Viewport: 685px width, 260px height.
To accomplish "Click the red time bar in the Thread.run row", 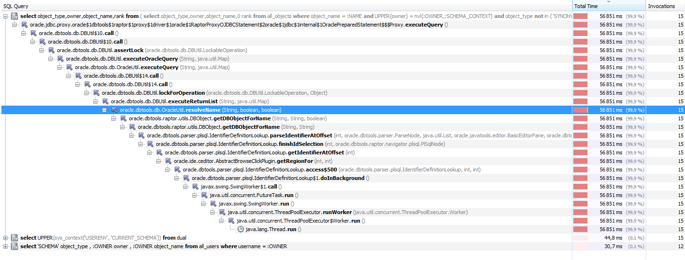I will 580,229.
